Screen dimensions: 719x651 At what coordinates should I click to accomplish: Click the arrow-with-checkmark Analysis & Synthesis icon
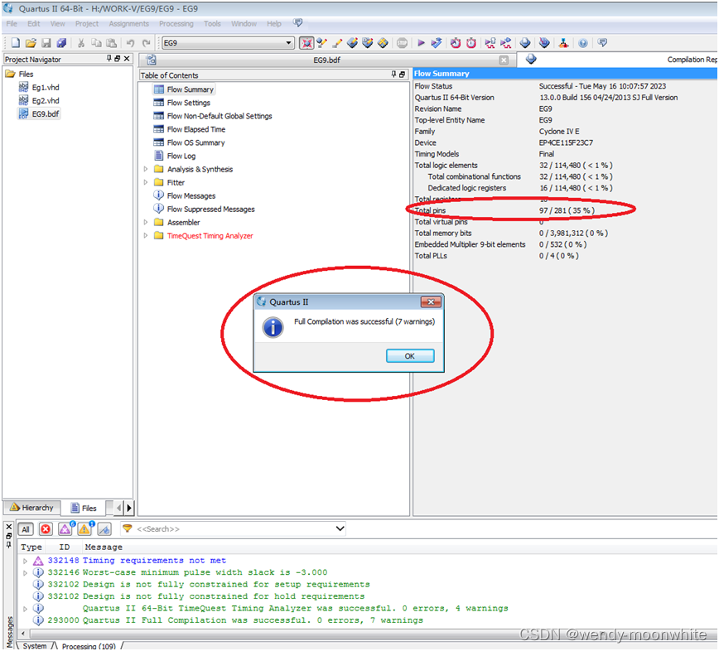pos(437,43)
